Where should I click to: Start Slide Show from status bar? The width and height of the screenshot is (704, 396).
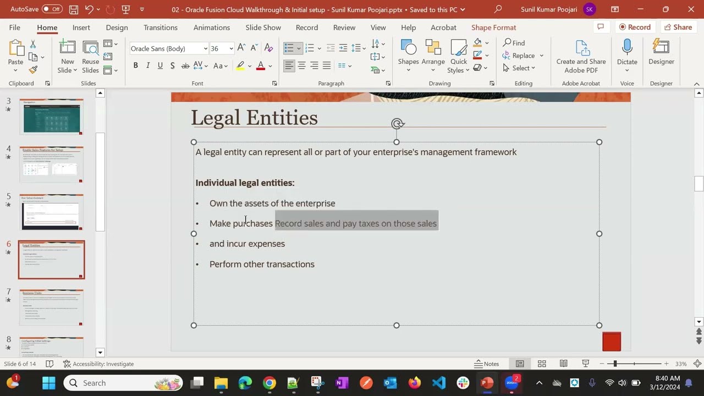586,364
